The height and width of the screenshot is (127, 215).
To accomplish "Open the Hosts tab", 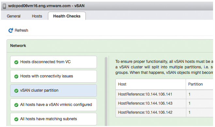I will tap(37, 16).
